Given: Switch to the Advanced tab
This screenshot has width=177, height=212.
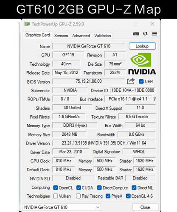Looking at the screenshot, I should click(x=81, y=36).
